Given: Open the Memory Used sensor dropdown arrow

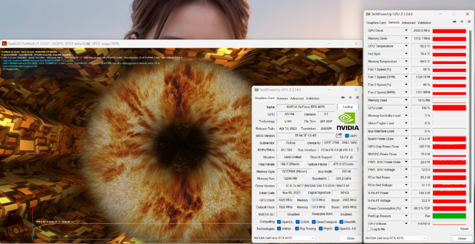Looking at the screenshot, I should 406,100.
